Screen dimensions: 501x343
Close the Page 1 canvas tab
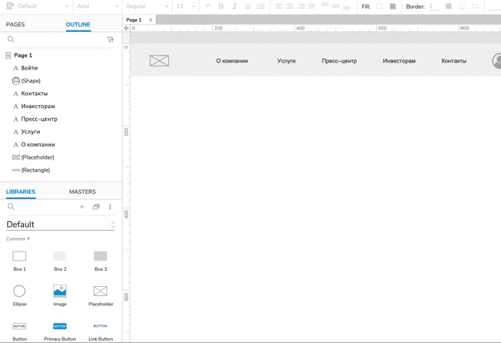coord(150,20)
